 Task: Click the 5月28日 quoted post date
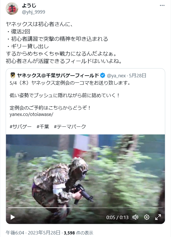coord(137,75)
